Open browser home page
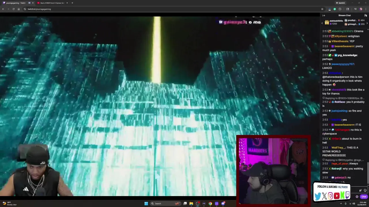 coord(19,9)
